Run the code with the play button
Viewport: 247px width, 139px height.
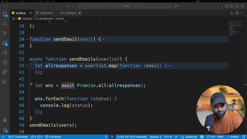(232, 13)
